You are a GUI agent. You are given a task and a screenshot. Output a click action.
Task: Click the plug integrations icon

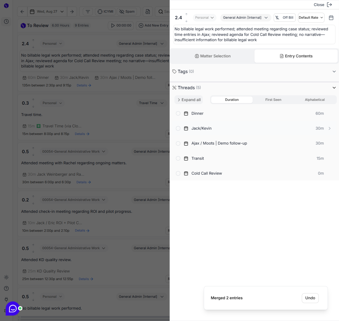[x=6, y=300]
